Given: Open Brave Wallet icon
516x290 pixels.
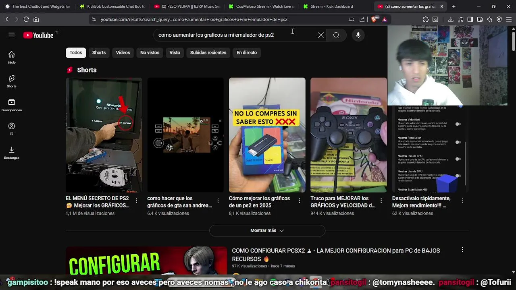Looking at the screenshot, I should (480, 19).
